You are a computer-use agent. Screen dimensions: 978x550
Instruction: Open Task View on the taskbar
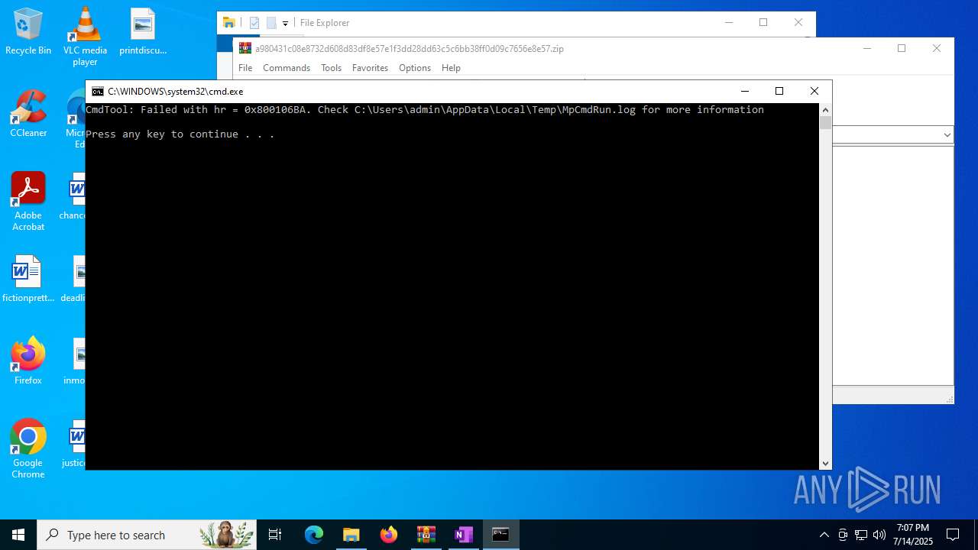coord(275,535)
